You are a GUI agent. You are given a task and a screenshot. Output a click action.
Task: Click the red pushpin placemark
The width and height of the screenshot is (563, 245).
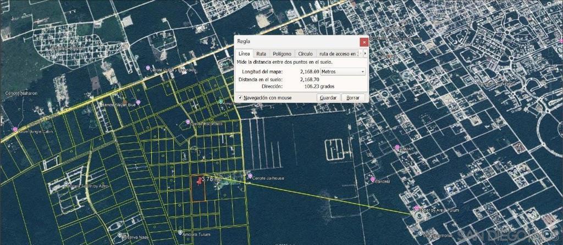[x=198, y=180]
